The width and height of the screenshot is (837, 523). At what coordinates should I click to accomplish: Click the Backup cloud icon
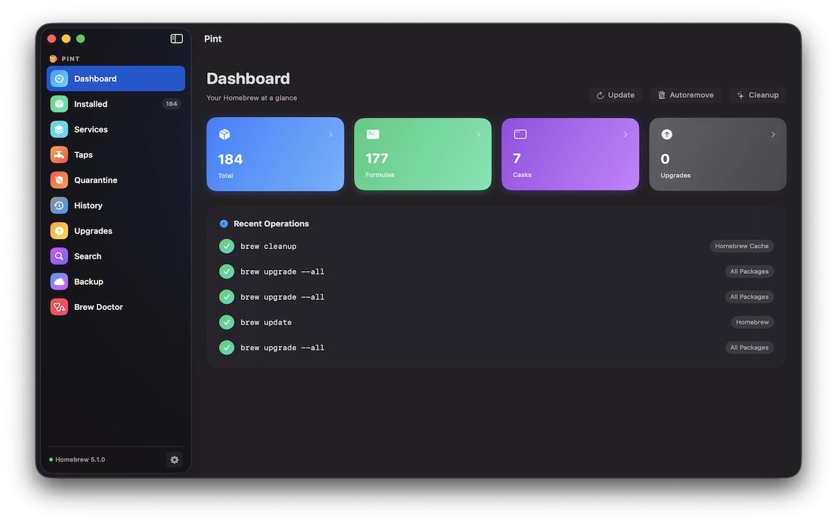pos(59,282)
